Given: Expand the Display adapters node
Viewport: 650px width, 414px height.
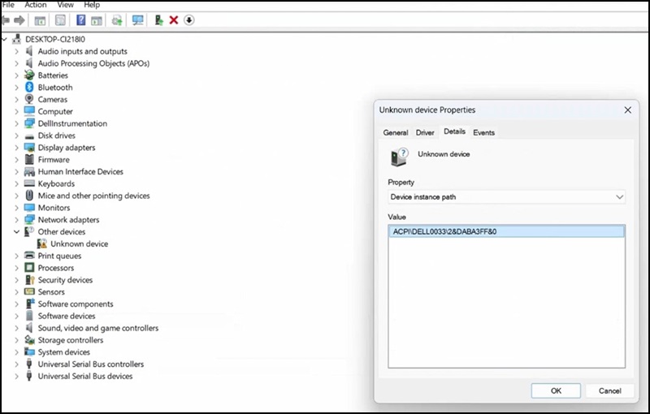Looking at the screenshot, I should click(17, 148).
